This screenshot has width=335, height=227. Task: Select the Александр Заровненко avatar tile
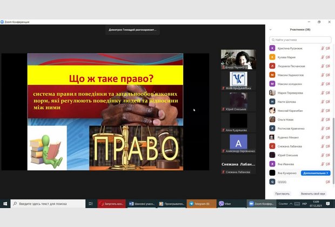coord(238,143)
